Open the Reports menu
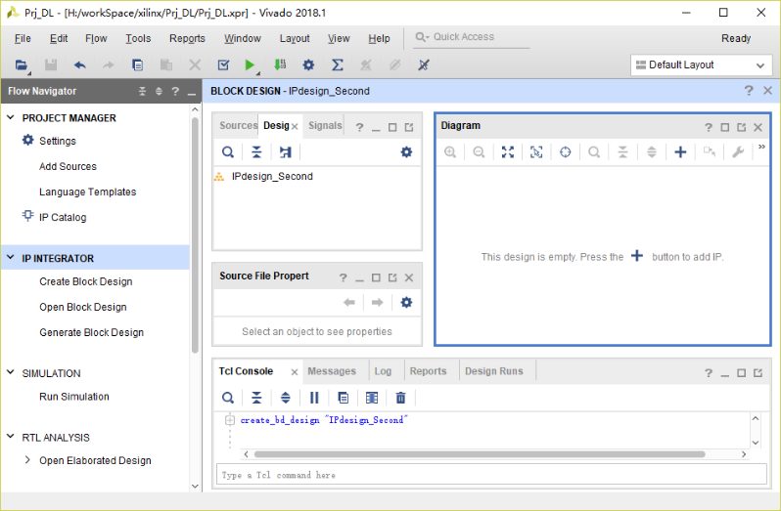 pyautogui.click(x=187, y=39)
